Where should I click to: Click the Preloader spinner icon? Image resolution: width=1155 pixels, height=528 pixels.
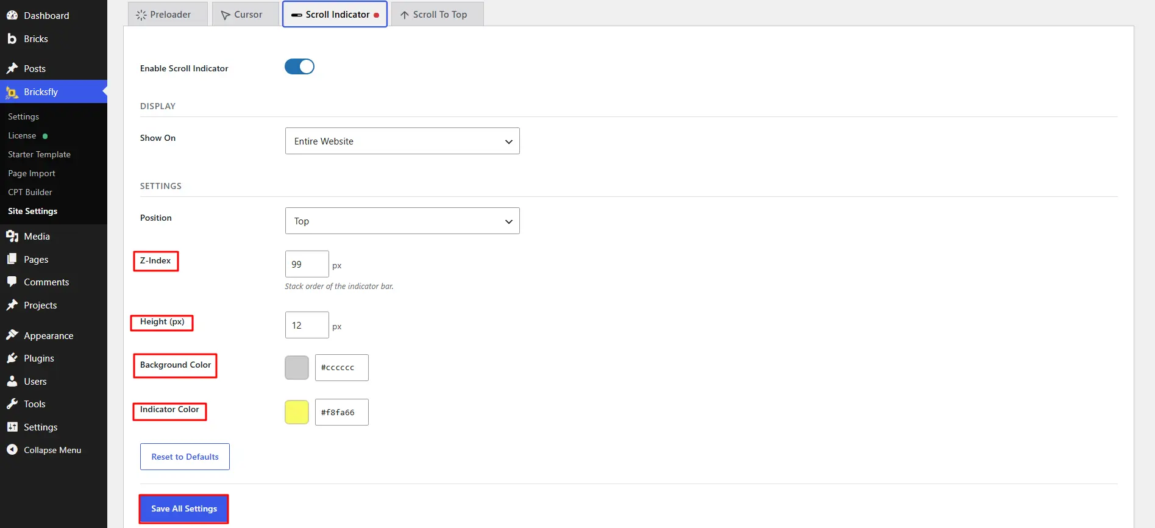141,15
